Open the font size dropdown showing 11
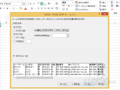This screenshot has height=90, width=120. (28, 4)
